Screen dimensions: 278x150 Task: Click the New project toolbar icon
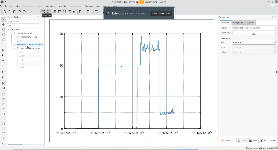point(5,12)
